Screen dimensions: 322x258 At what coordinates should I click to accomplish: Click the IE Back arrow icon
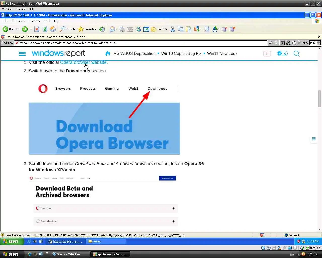coord(5,29)
